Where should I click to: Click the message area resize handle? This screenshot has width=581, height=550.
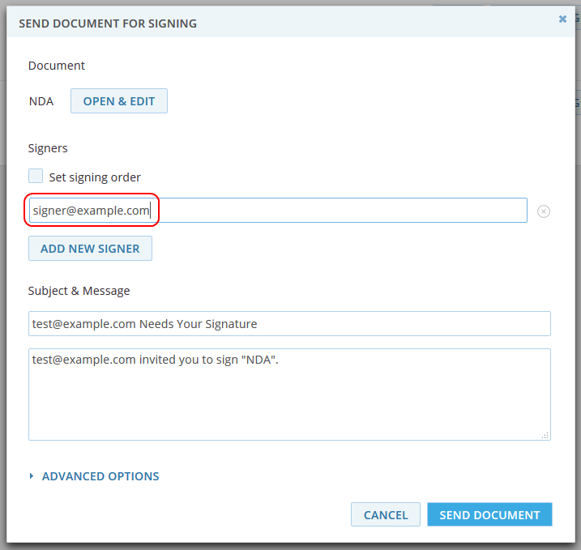tap(545, 435)
